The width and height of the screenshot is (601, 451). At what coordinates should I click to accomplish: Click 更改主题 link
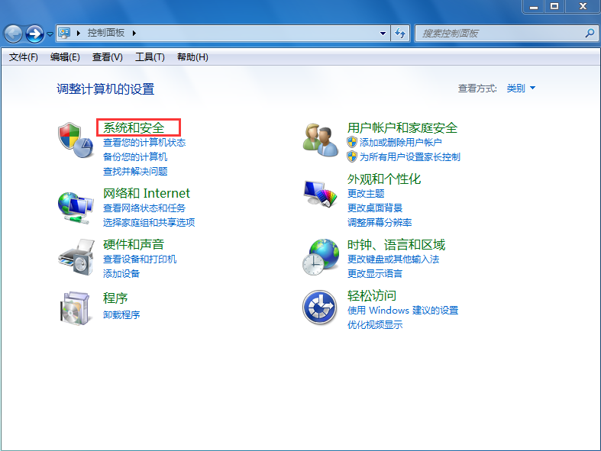coord(366,194)
